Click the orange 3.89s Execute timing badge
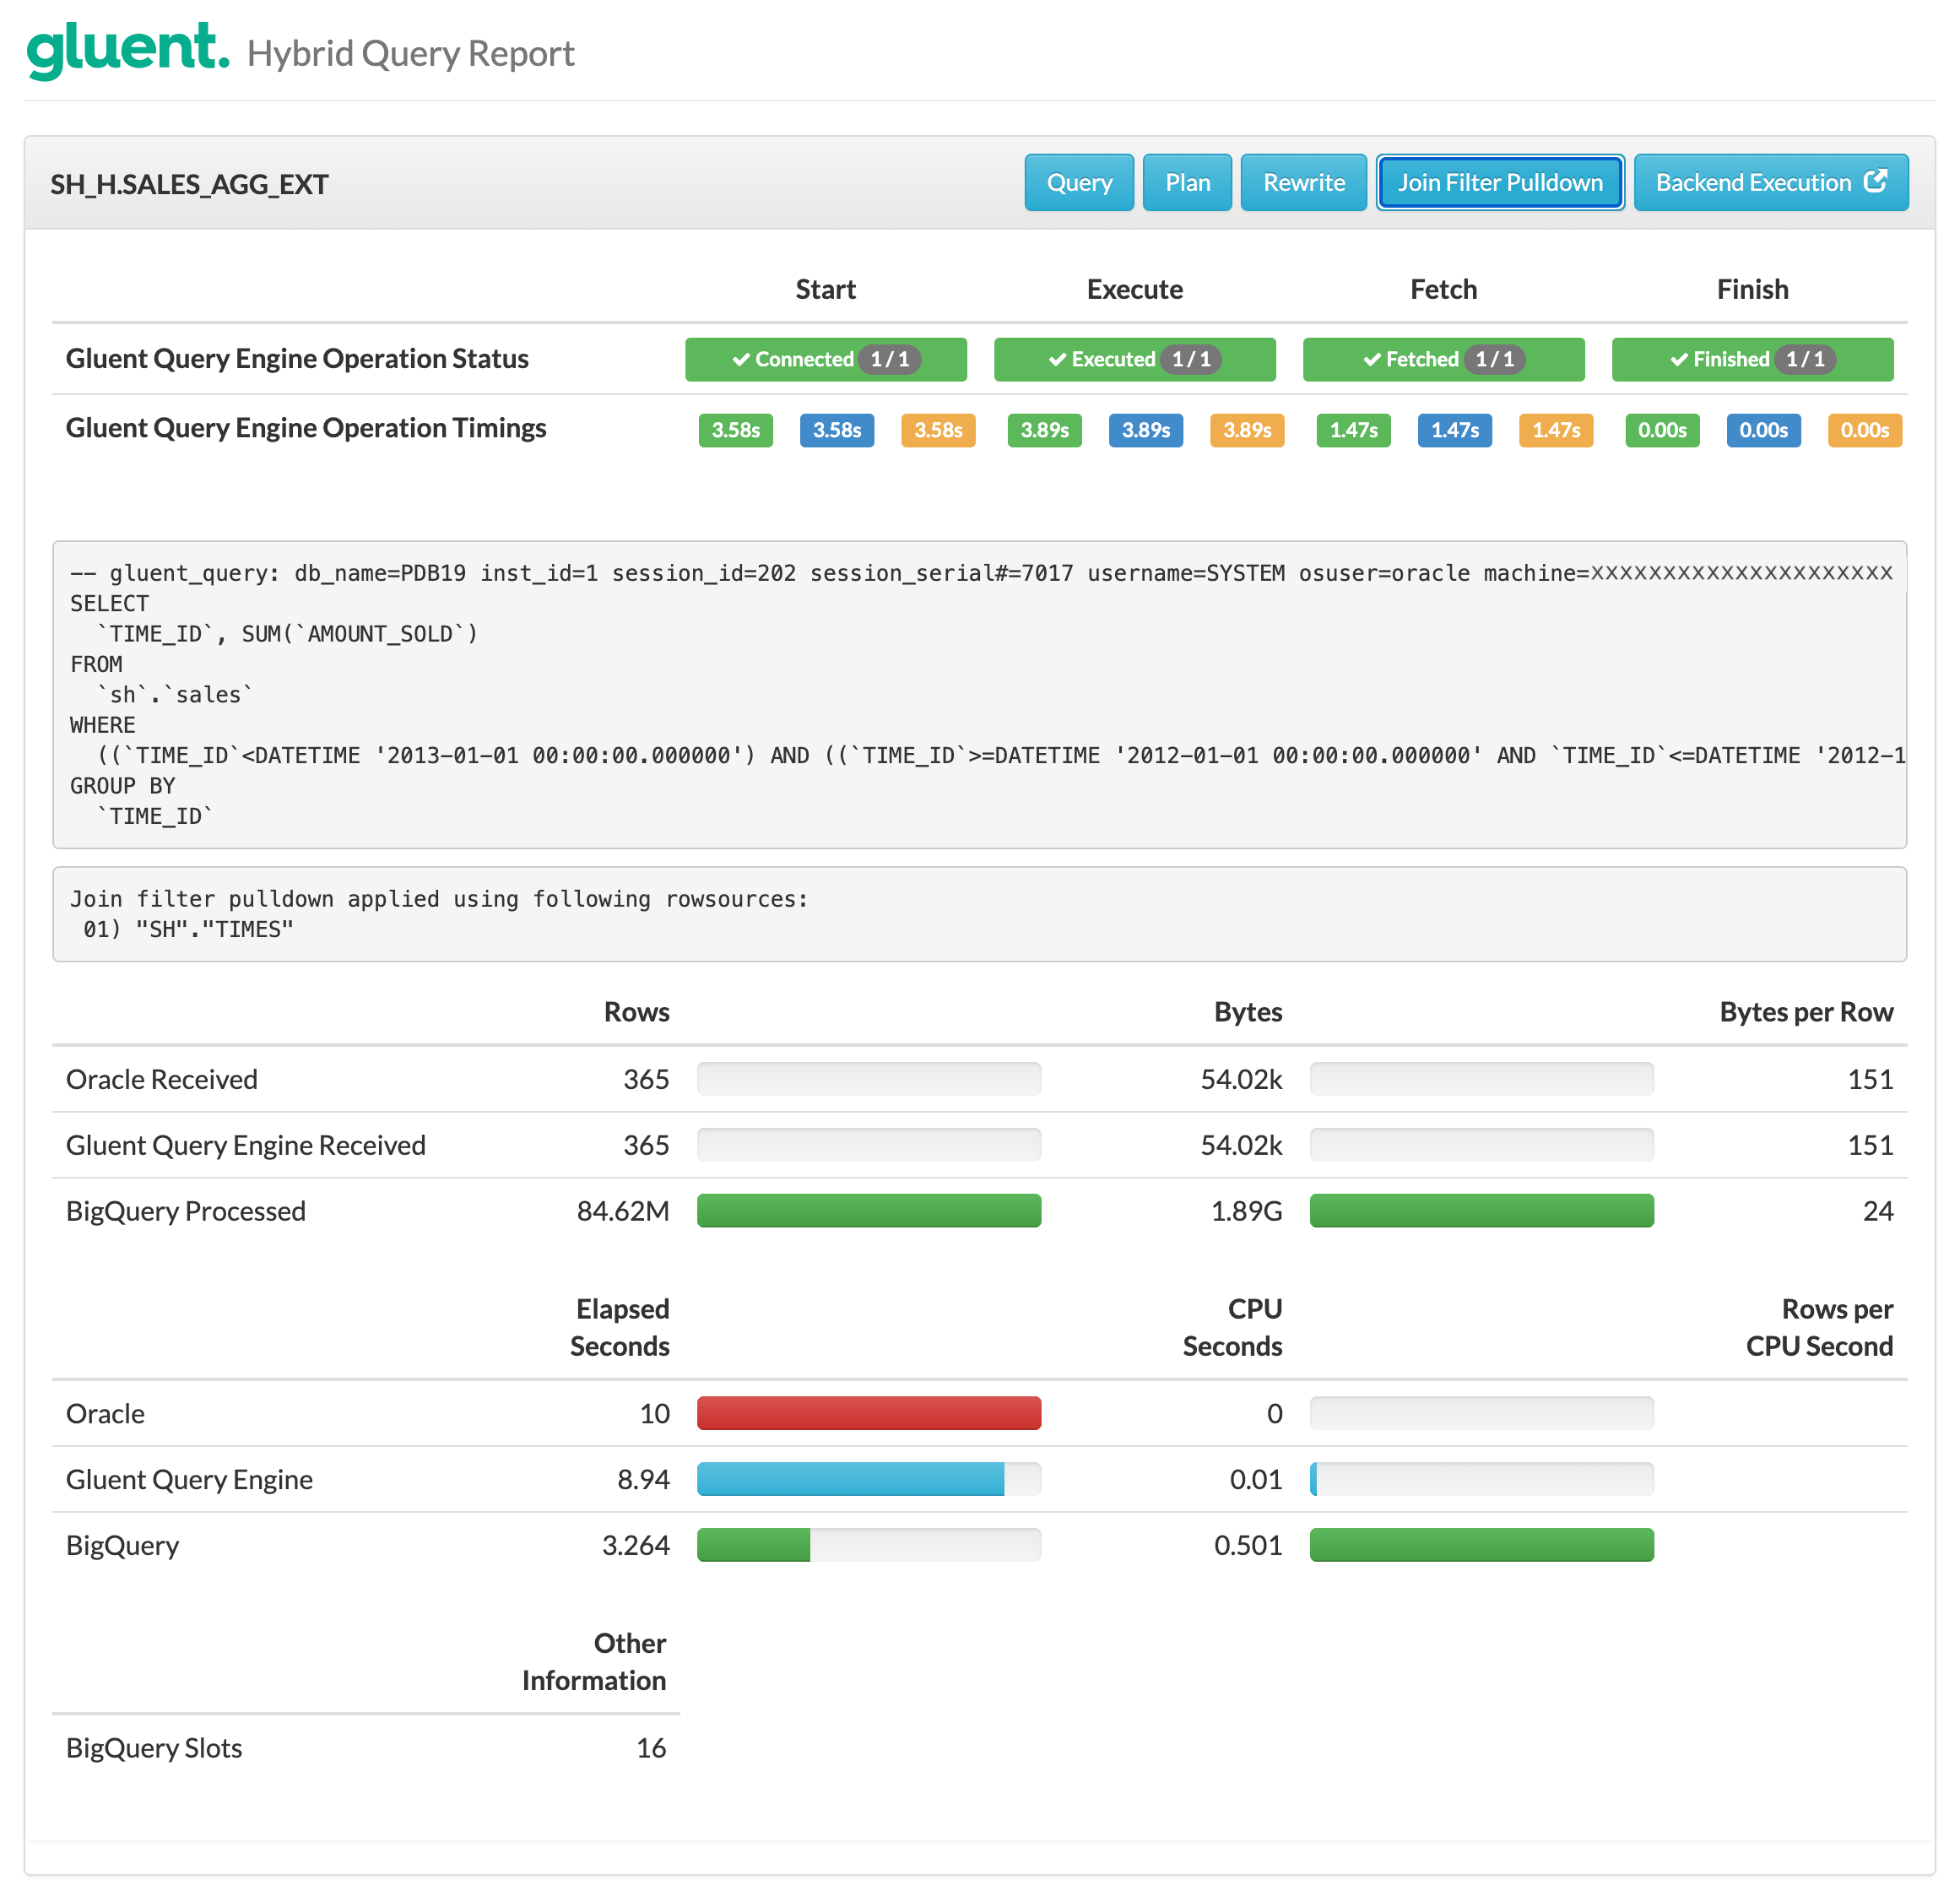The height and width of the screenshot is (1891, 1960). [x=1247, y=430]
